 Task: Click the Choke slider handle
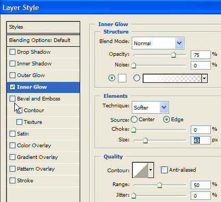tap(134, 130)
